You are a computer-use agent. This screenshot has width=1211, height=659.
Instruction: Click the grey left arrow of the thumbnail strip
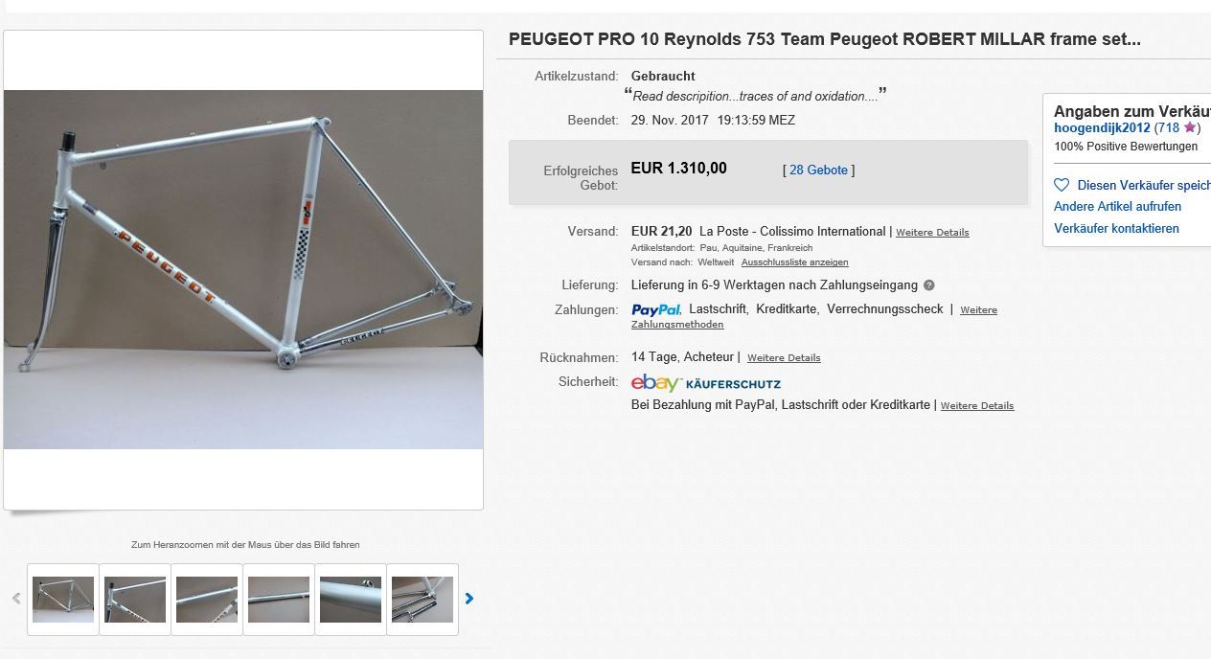pyautogui.click(x=16, y=599)
